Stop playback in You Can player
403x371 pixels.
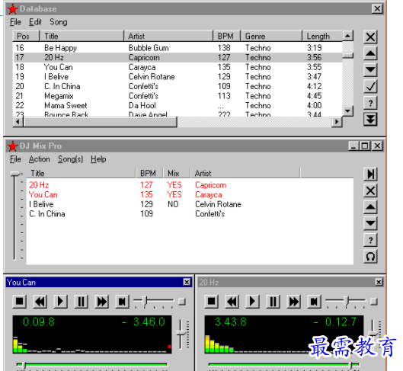[20, 301]
